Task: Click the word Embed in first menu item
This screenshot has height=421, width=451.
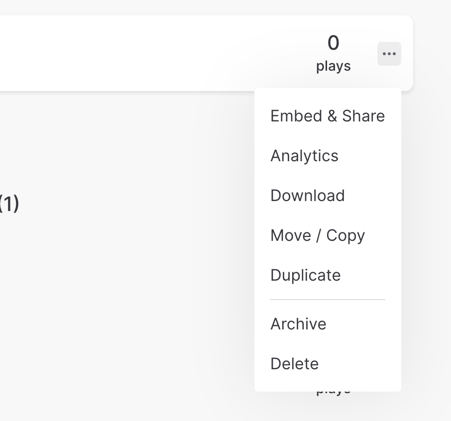Action: 296,116
